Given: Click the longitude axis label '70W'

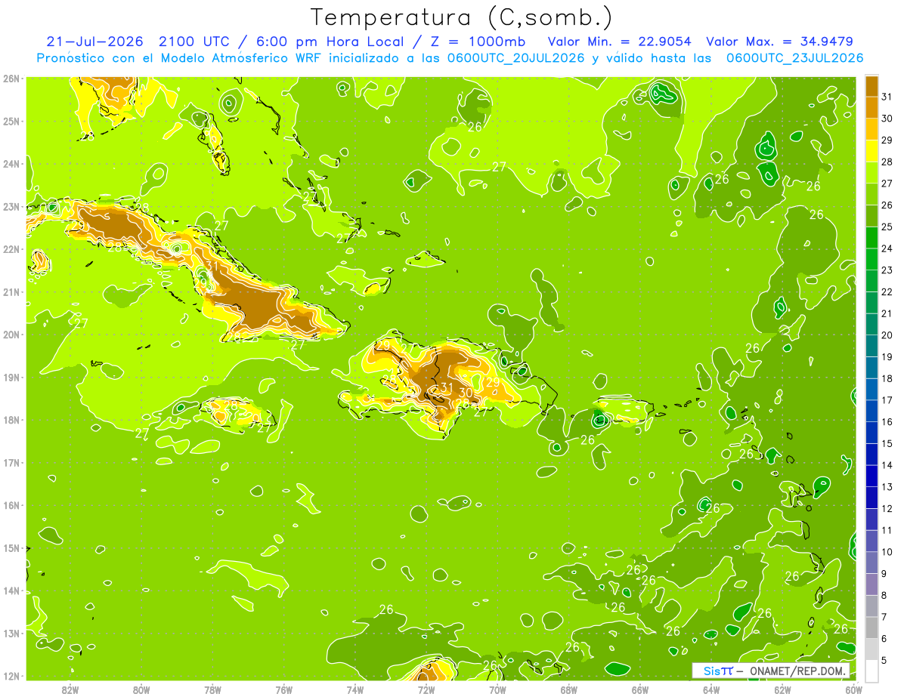Looking at the screenshot, I should pyautogui.click(x=497, y=689).
